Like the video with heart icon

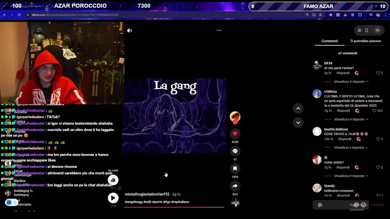click(235, 134)
